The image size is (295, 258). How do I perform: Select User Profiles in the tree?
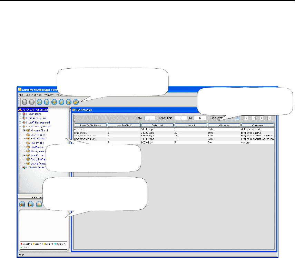pyautogui.click(x=38, y=135)
